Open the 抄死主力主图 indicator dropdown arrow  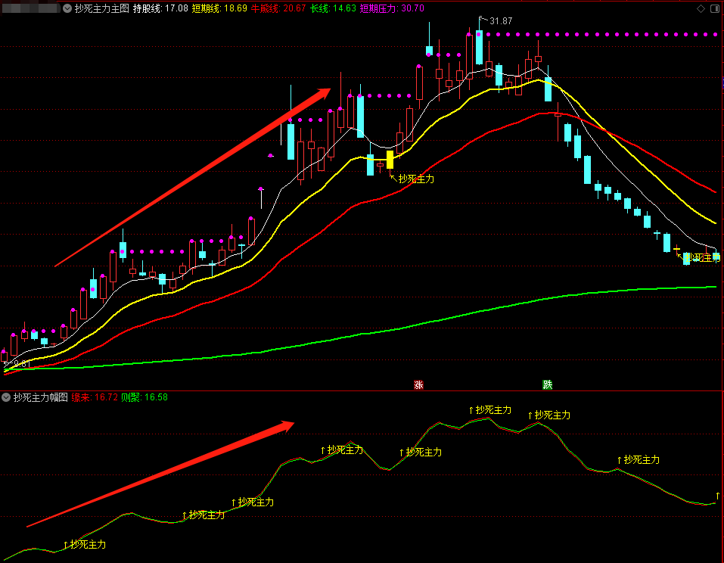pyautogui.click(x=67, y=8)
